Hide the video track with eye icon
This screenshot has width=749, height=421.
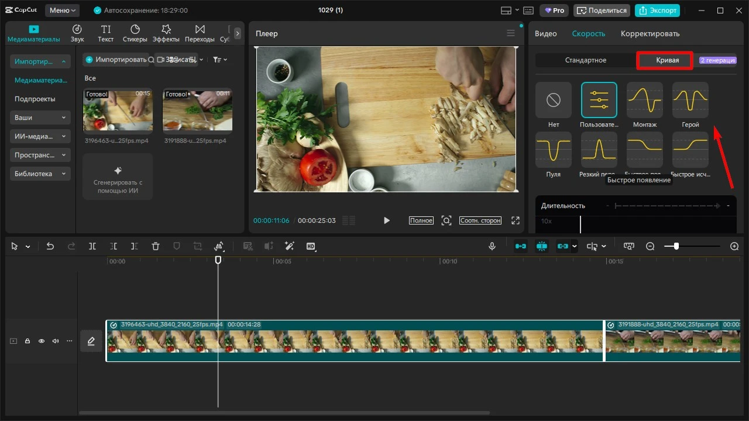(42, 341)
